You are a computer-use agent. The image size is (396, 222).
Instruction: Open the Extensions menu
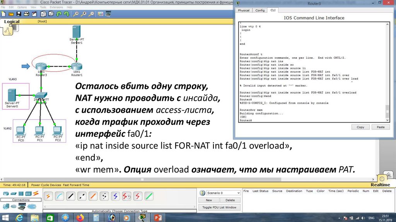[56, 7]
